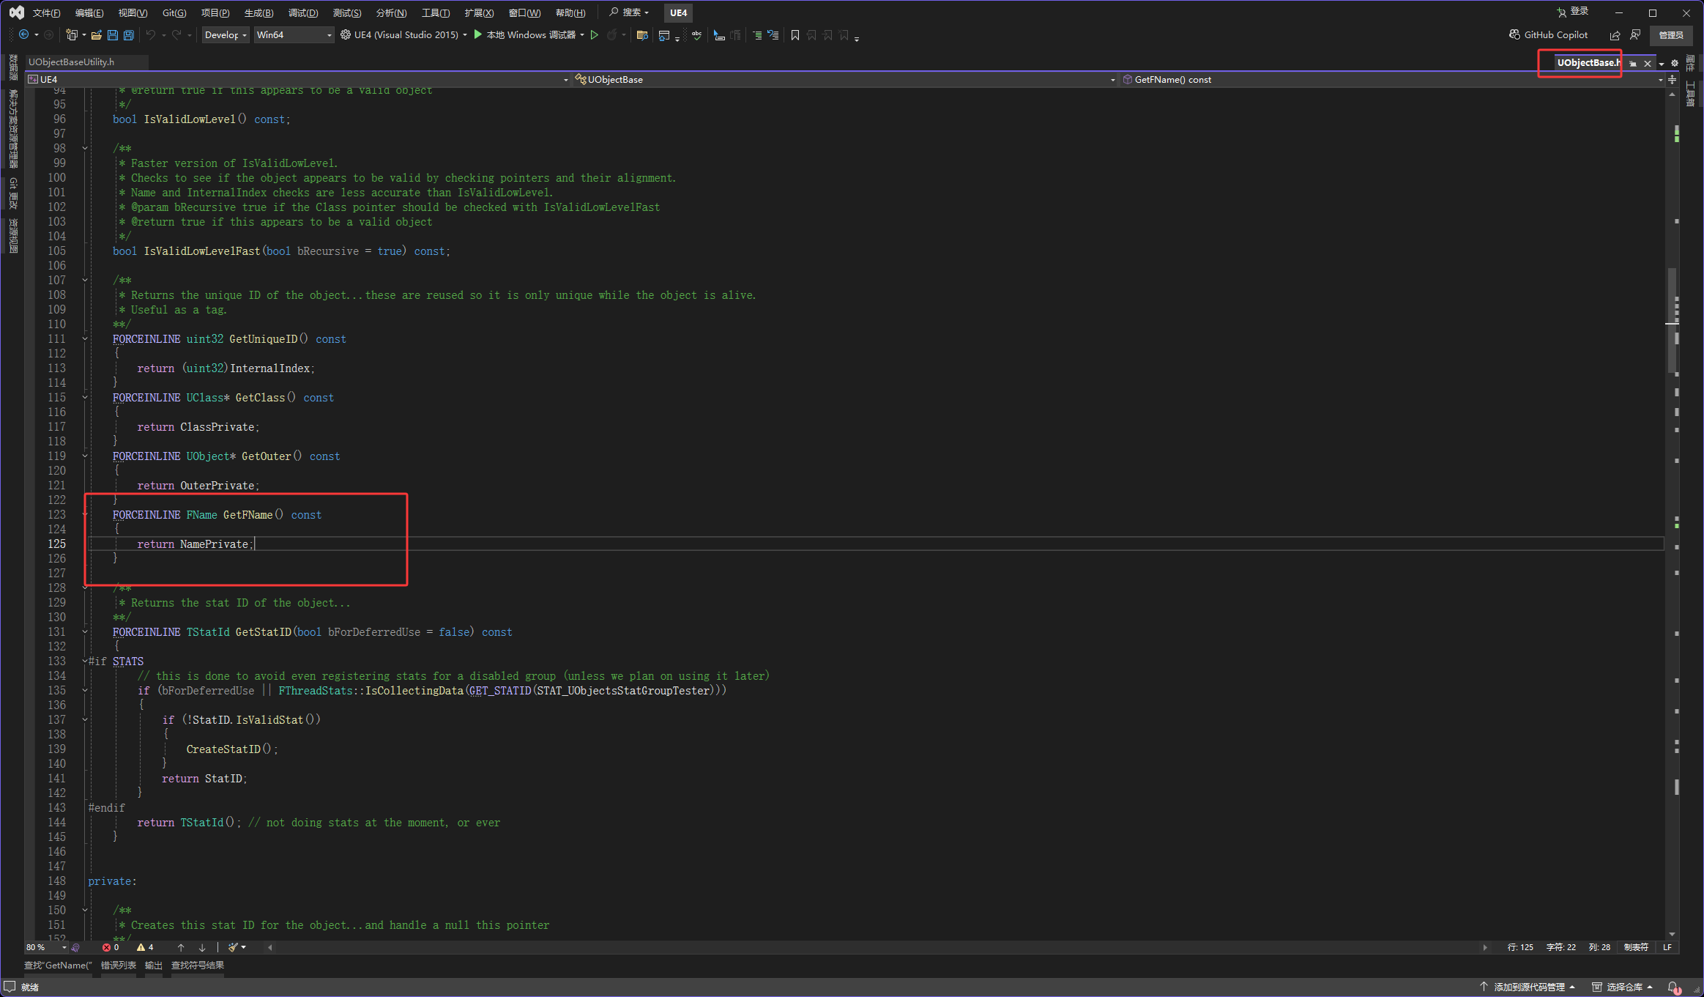The height and width of the screenshot is (997, 1704).
Task: Click 添加到源代码管理 in the status bar
Action: pos(1528,987)
